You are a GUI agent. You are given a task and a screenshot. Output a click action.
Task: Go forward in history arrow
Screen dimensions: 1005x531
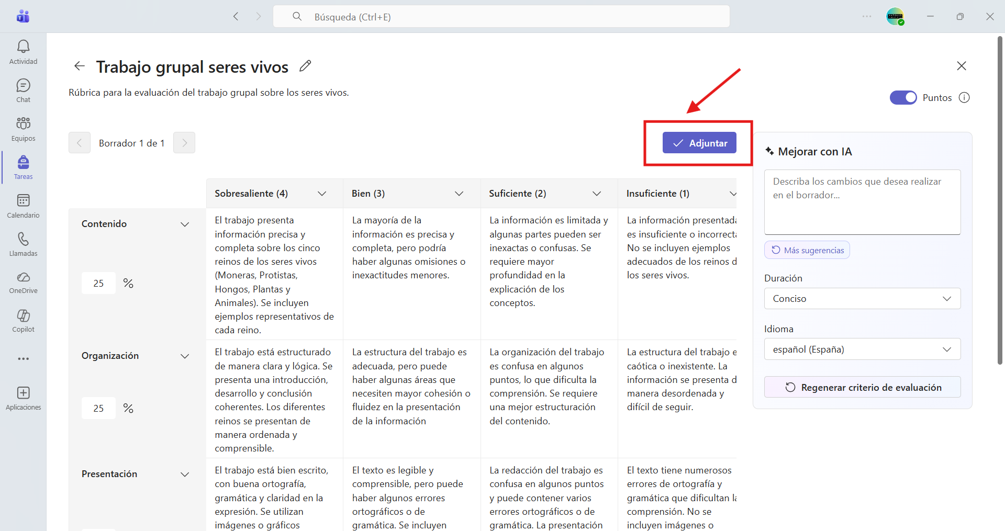pyautogui.click(x=258, y=16)
